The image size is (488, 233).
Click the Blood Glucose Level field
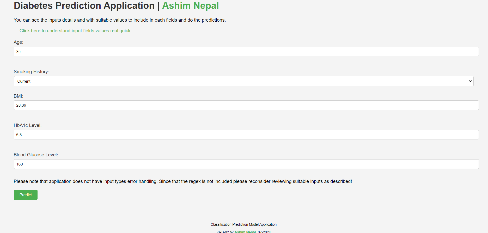(x=246, y=164)
